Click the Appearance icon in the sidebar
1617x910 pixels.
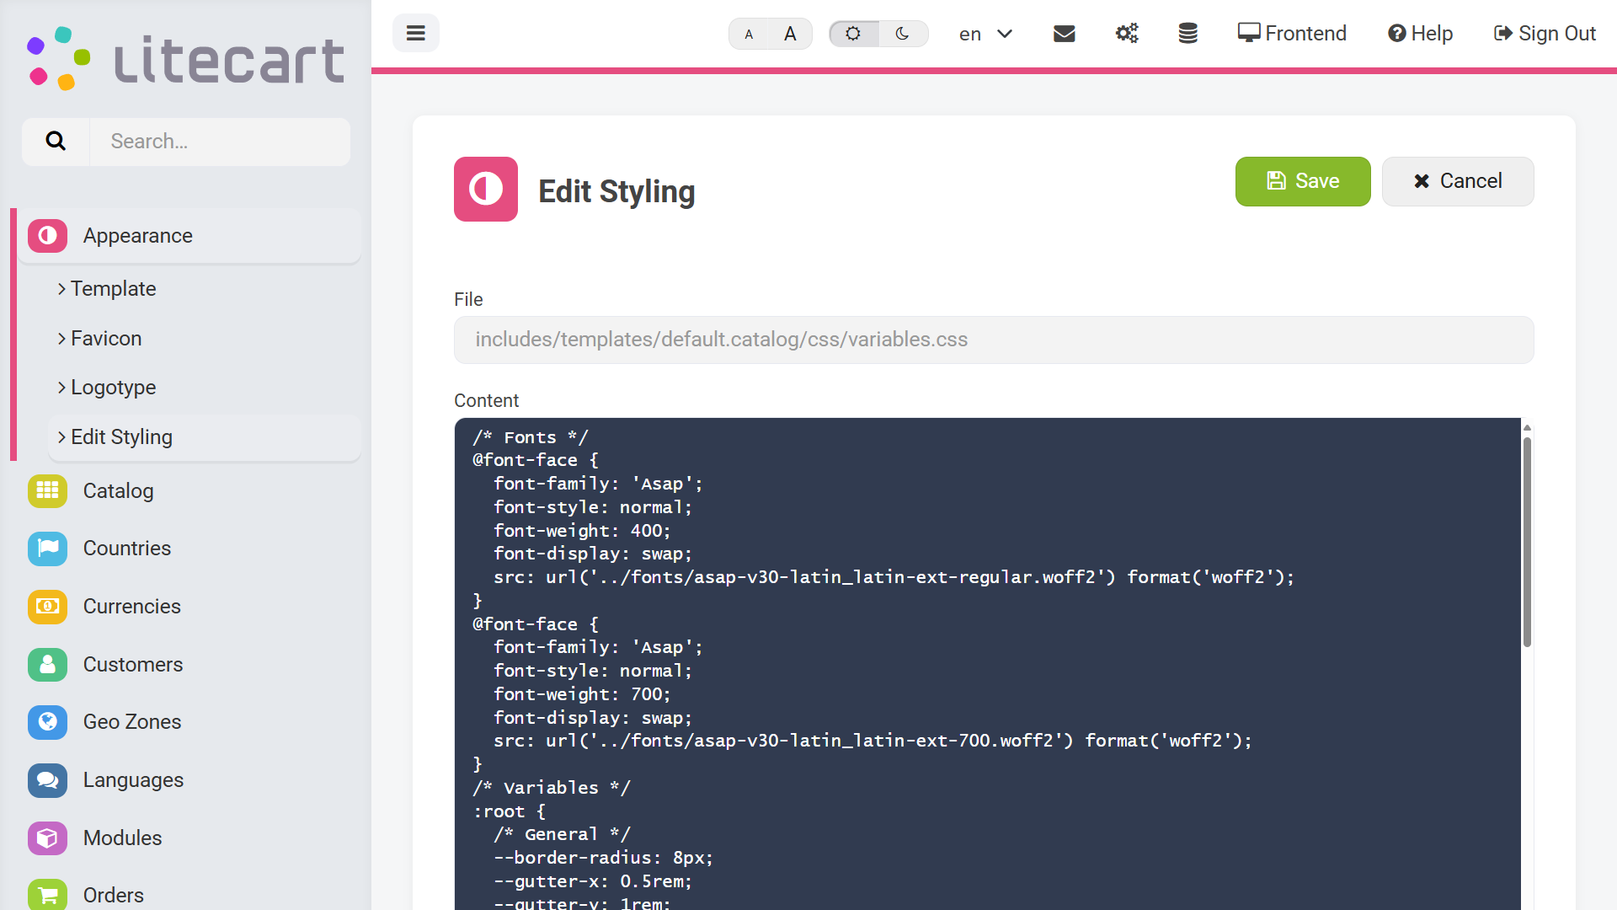pos(47,236)
